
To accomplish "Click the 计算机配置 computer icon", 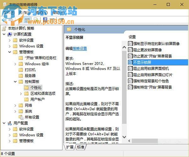I will click(10, 34).
